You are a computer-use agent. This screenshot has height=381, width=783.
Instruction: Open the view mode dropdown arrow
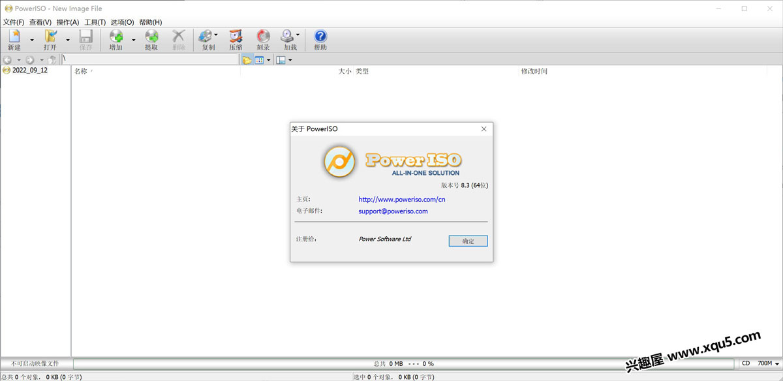pos(268,59)
